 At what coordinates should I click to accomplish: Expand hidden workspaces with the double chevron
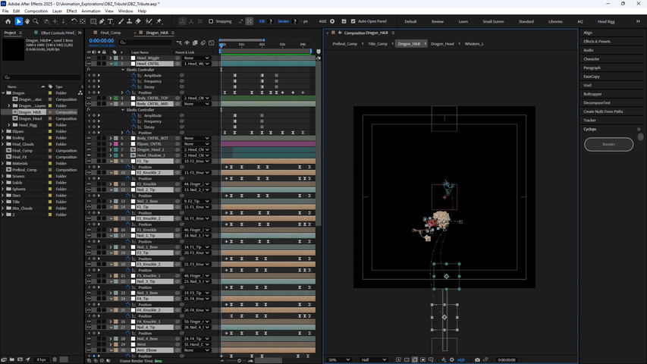[638, 21]
